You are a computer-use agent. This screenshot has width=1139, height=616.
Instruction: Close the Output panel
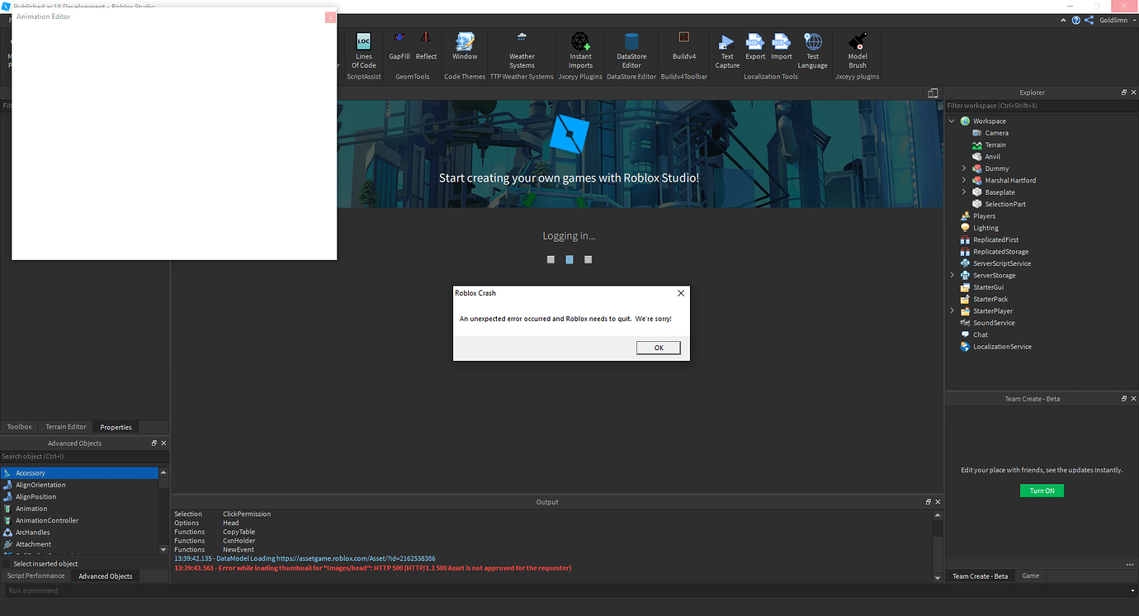938,502
